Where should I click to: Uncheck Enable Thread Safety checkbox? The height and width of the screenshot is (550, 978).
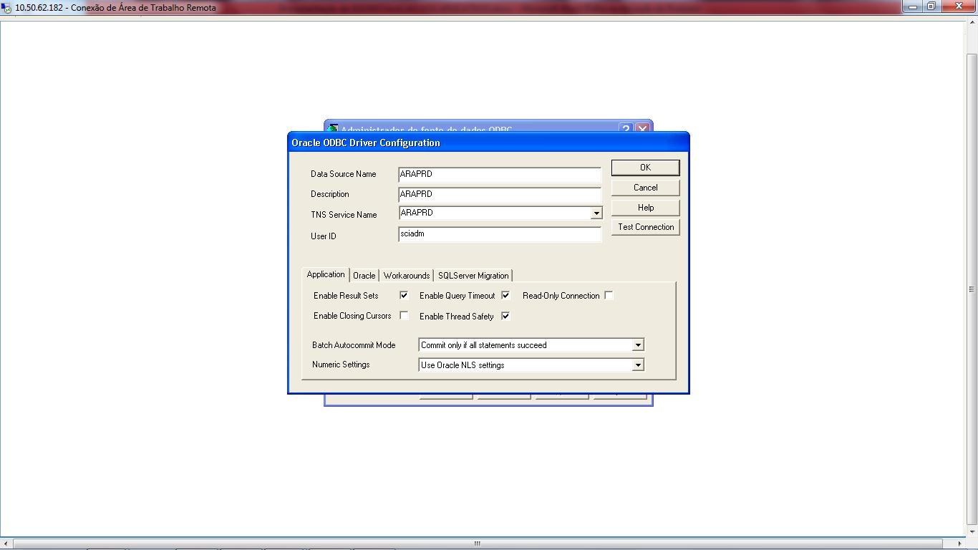pyautogui.click(x=505, y=316)
